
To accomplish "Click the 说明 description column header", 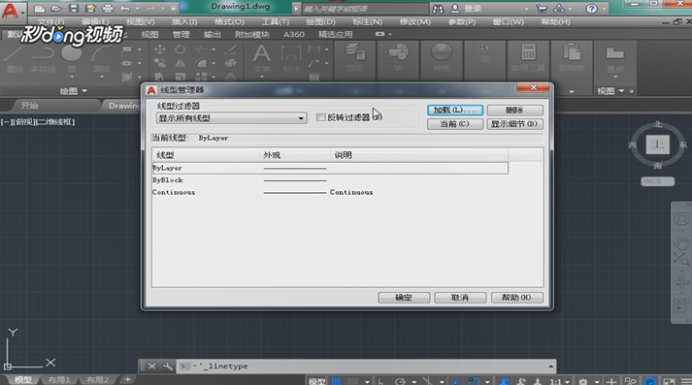I will [x=419, y=155].
